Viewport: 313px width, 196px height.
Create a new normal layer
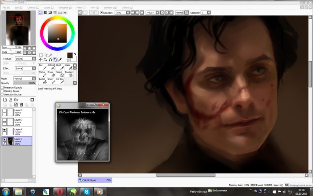click(5, 99)
